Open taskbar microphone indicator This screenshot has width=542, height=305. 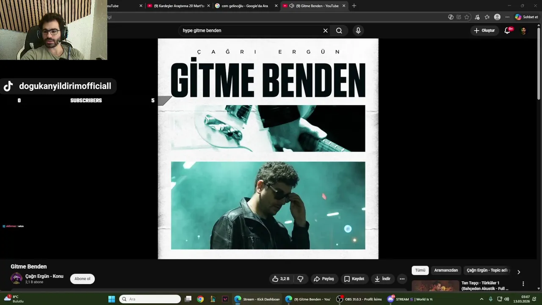point(490,299)
